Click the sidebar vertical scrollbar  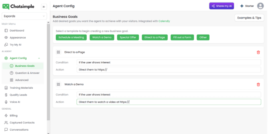48,71
